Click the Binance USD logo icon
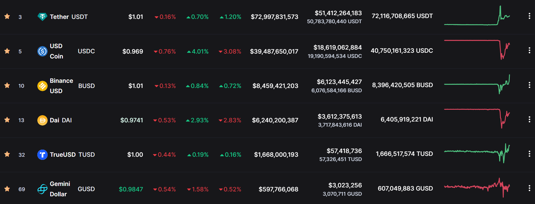This screenshot has height=204, width=535. [x=42, y=86]
